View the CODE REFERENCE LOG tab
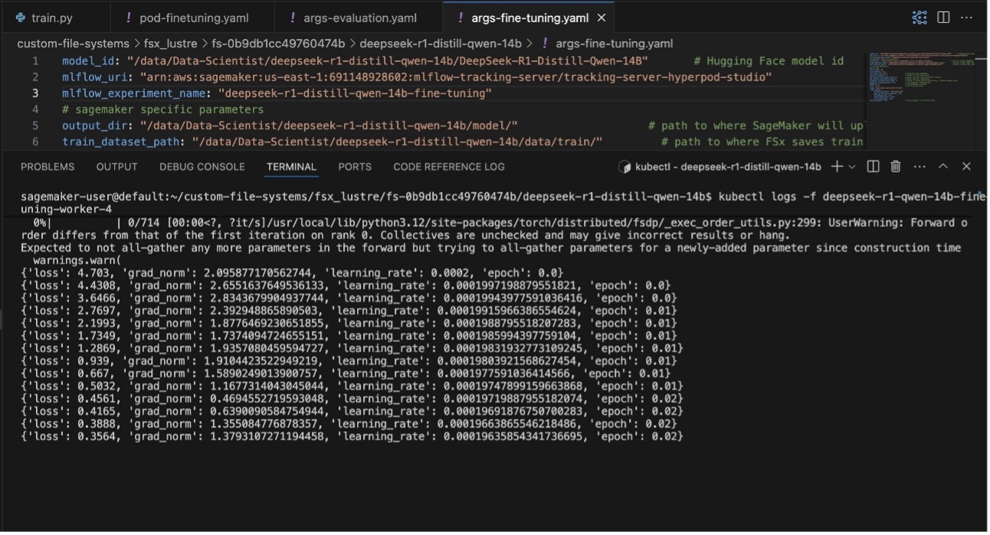Screen dimensions: 990x535 449,167
